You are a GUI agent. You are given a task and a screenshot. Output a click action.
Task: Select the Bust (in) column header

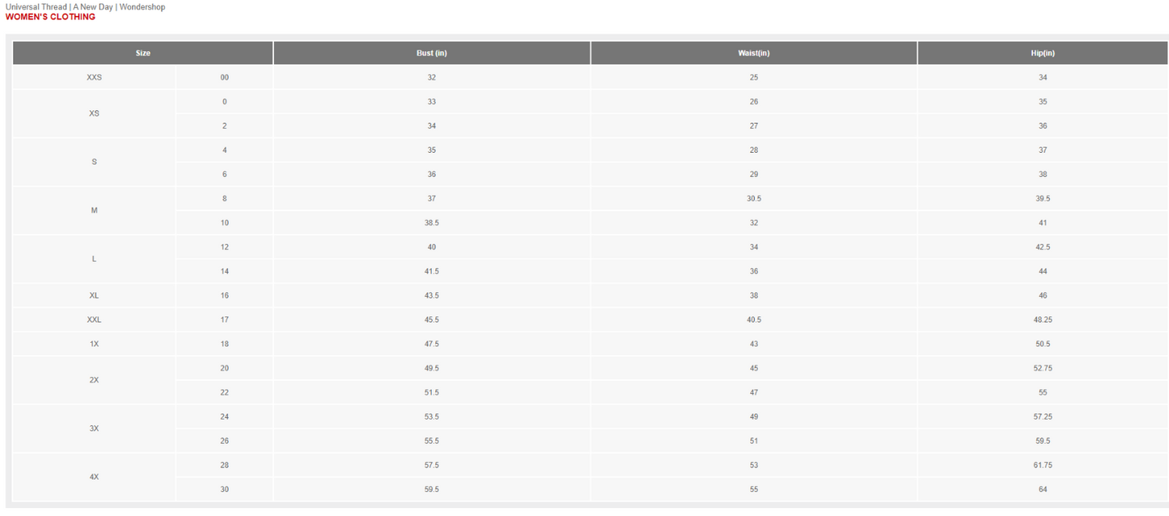pyautogui.click(x=431, y=53)
